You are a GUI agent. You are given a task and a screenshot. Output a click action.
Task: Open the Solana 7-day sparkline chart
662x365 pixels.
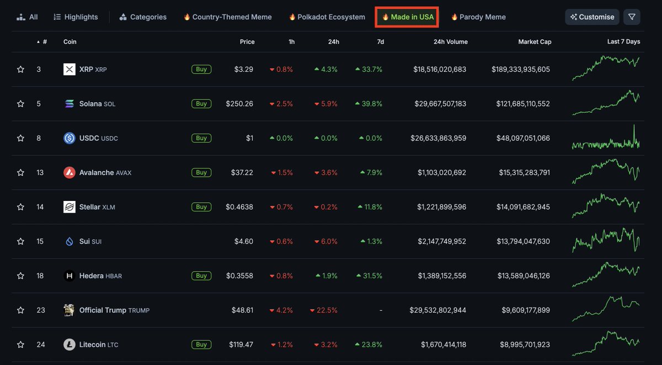606,103
